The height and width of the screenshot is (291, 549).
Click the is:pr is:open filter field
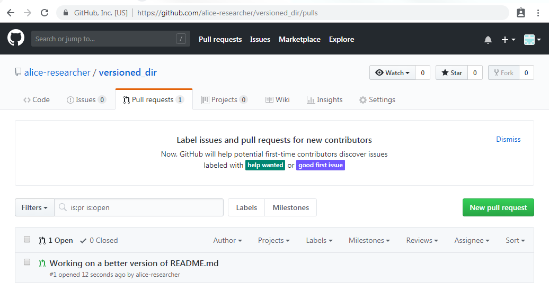click(139, 207)
